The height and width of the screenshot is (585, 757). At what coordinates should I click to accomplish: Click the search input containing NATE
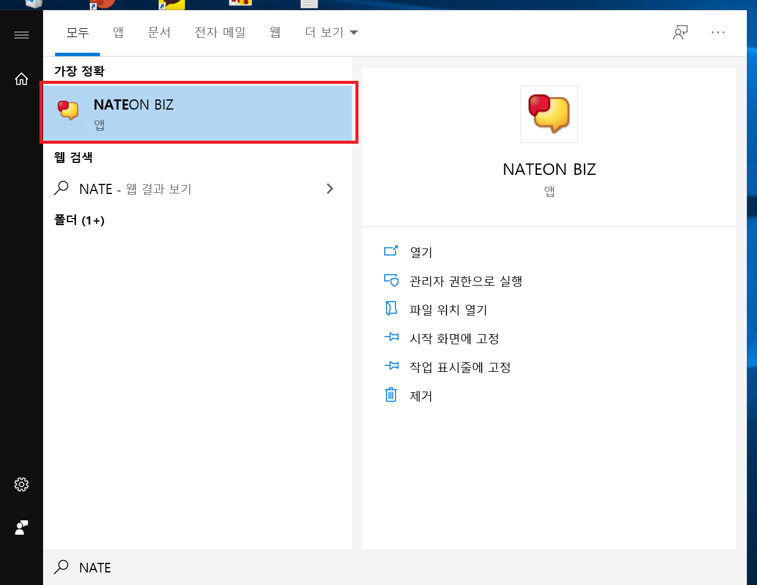(395, 567)
